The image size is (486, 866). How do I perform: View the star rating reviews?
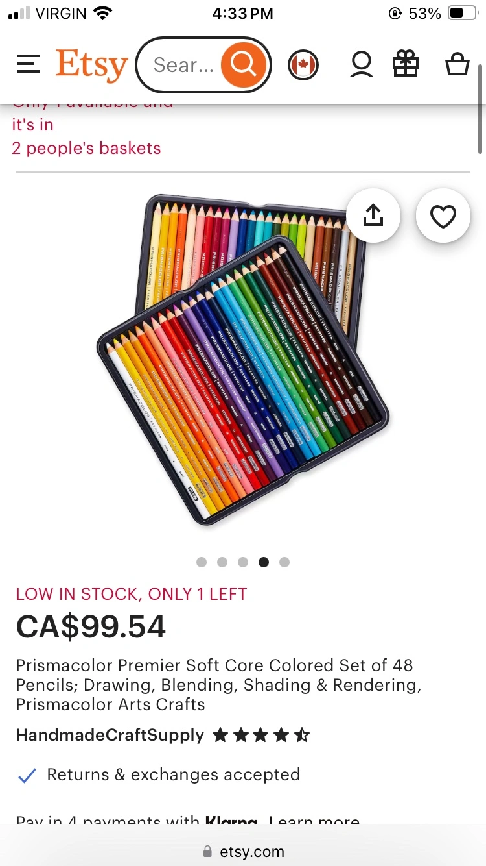pos(262,735)
